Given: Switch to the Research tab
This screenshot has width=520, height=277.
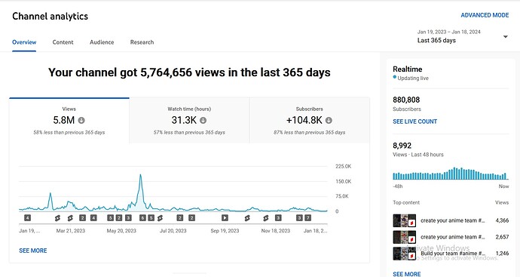Looking at the screenshot, I should coord(142,42).
